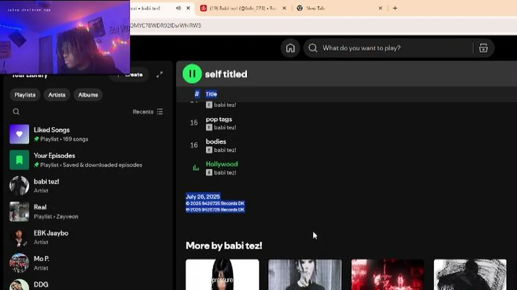Click the webcam overlay video

coord(65,37)
